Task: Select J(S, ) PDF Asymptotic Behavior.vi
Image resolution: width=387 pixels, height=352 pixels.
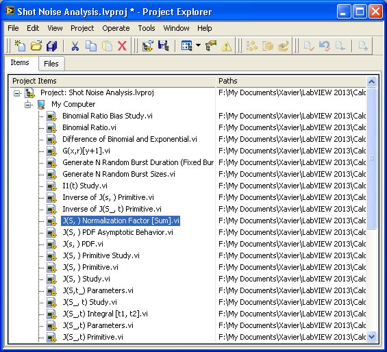Action: tap(118, 232)
